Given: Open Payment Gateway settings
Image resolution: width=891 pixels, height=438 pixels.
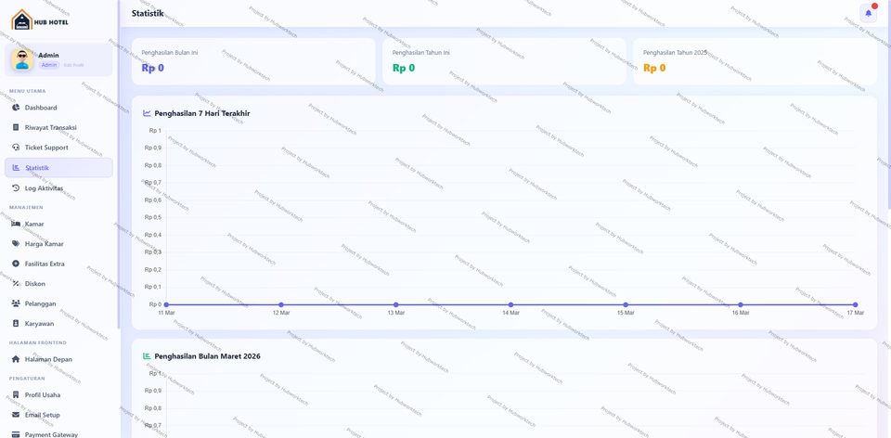Looking at the screenshot, I should [51, 433].
